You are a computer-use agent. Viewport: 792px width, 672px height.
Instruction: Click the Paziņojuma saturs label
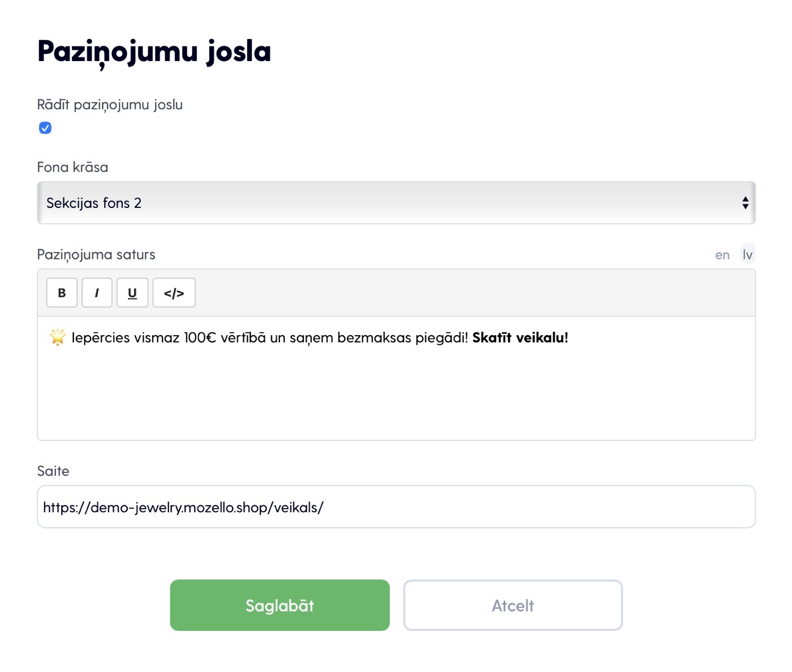[96, 255]
